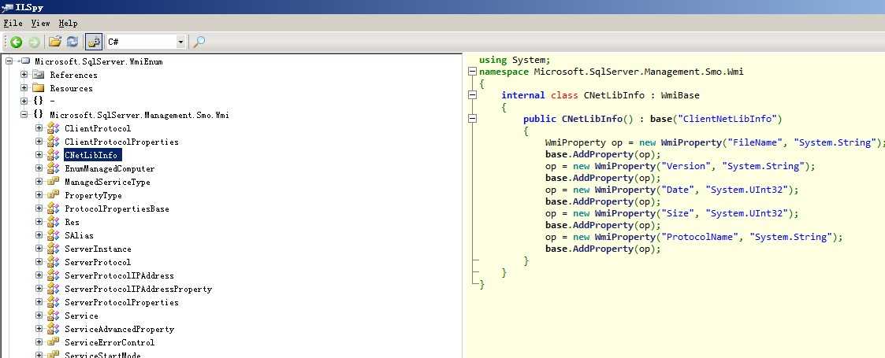Click the Resources folder icon
Image resolution: width=885 pixels, height=358 pixels.
pos(39,88)
